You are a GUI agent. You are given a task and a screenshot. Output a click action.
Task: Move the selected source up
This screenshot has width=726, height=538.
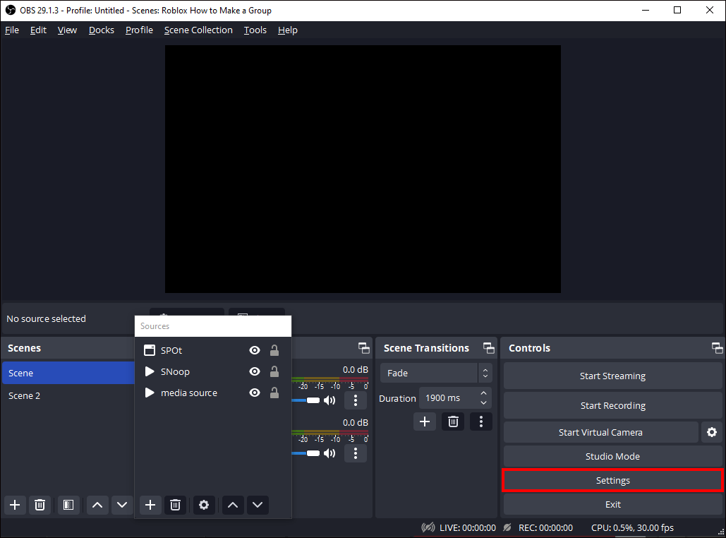point(233,505)
